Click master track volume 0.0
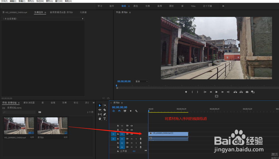This screenshot has width=279, height=159. (x=134, y=151)
